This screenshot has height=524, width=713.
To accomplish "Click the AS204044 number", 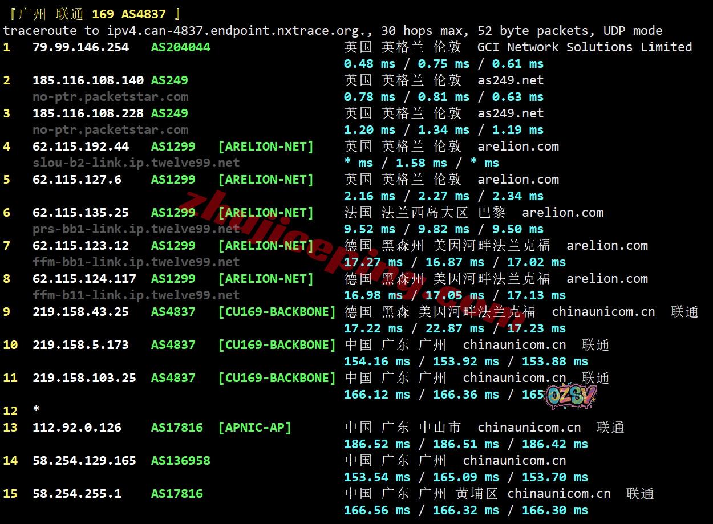I will pos(180,47).
